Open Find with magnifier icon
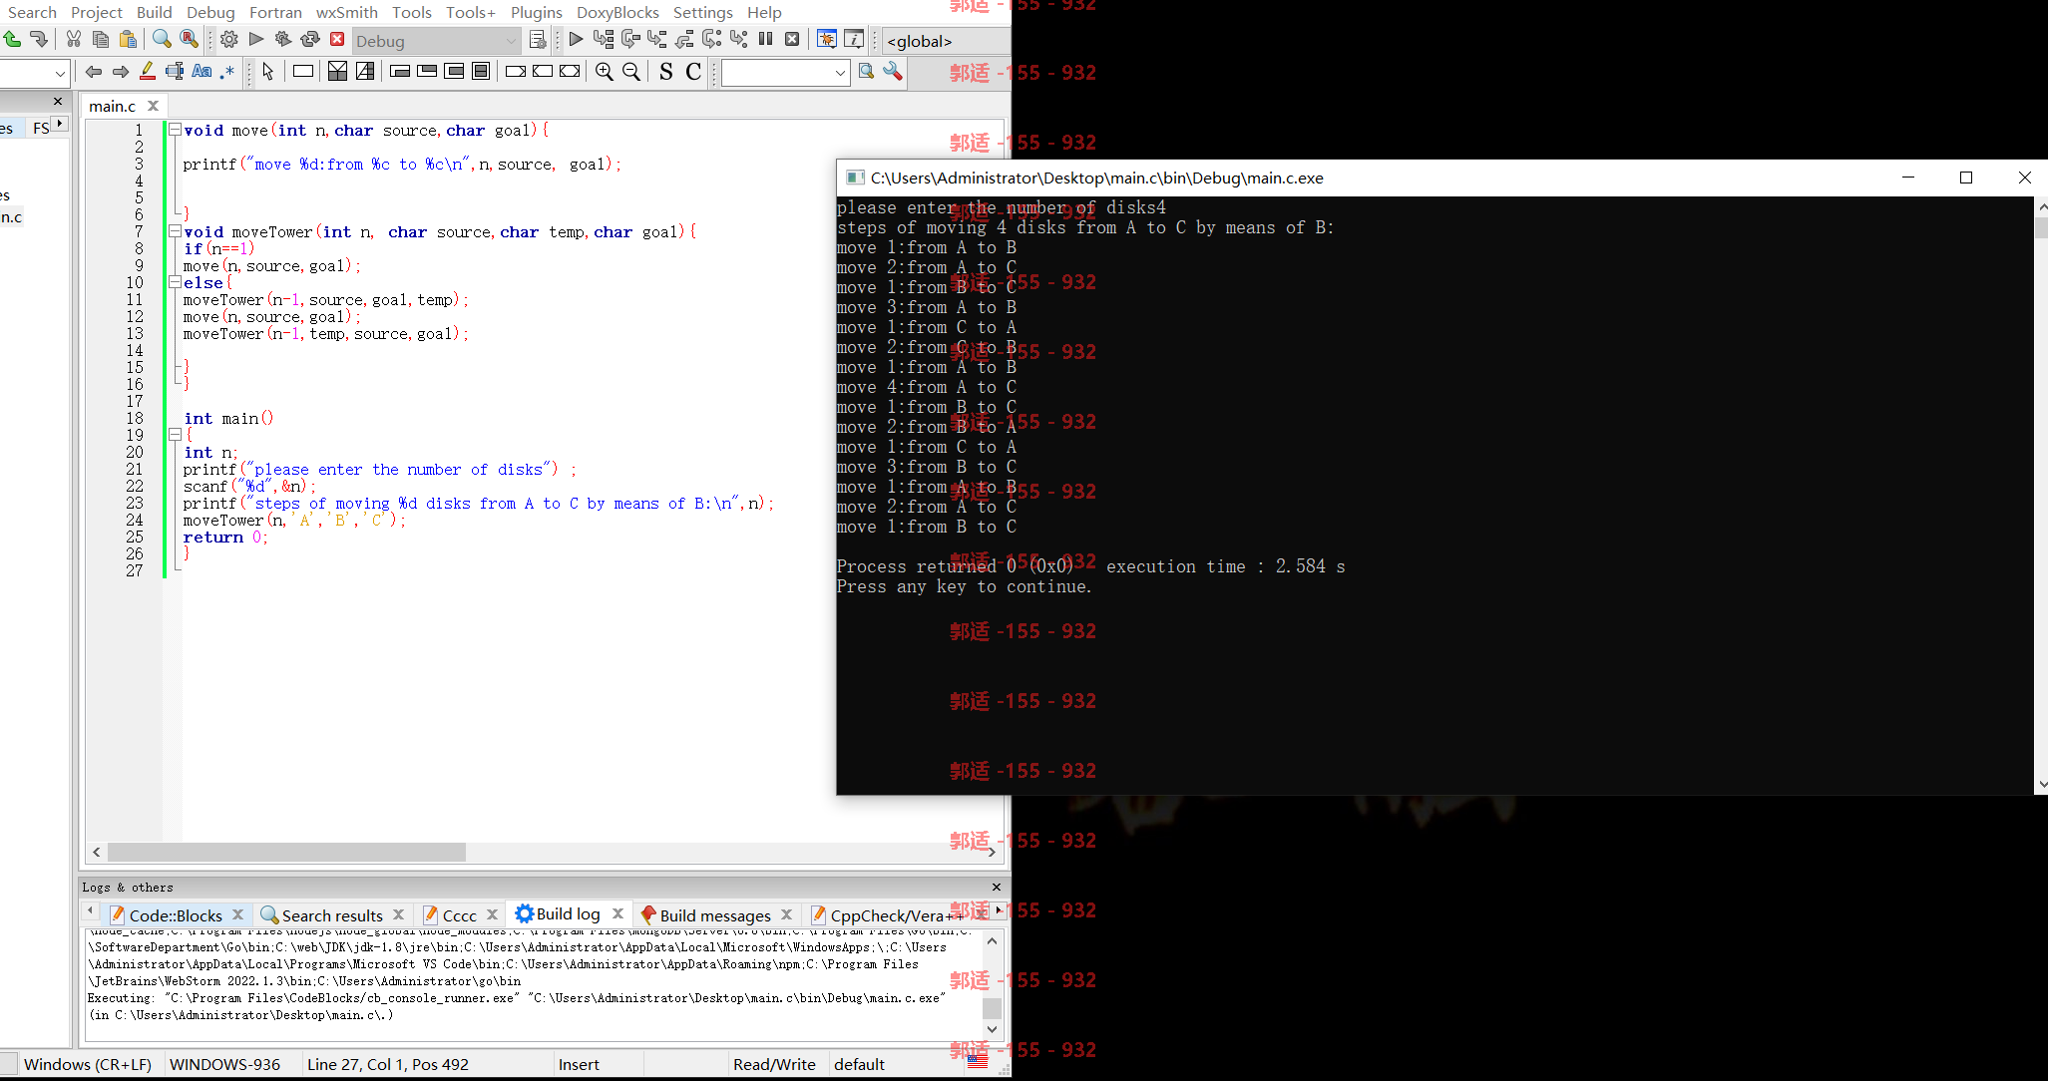The image size is (2048, 1081). coord(162,40)
